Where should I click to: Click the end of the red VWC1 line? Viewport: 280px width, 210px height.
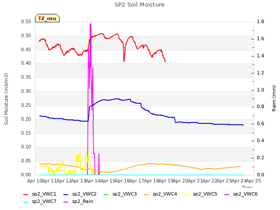[x=165, y=61]
